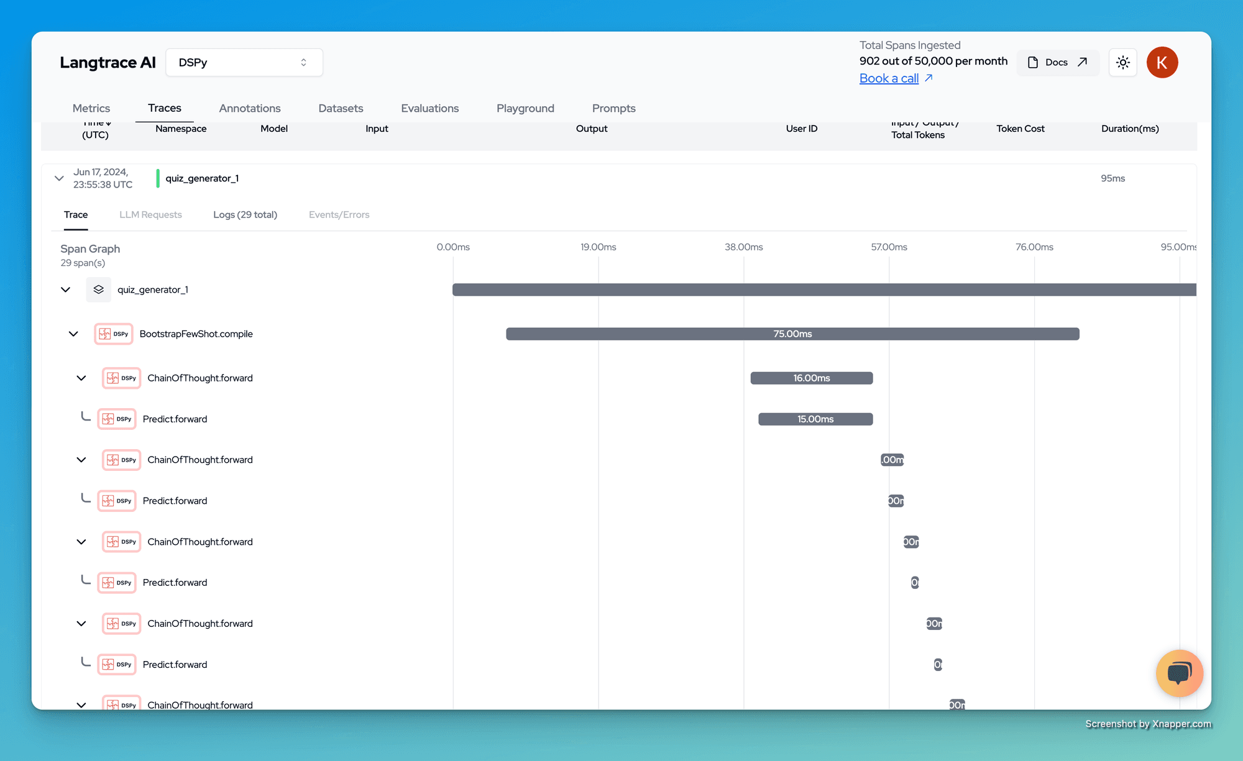This screenshot has width=1243, height=761.
Task: Select the Traces tab
Action: pos(165,108)
